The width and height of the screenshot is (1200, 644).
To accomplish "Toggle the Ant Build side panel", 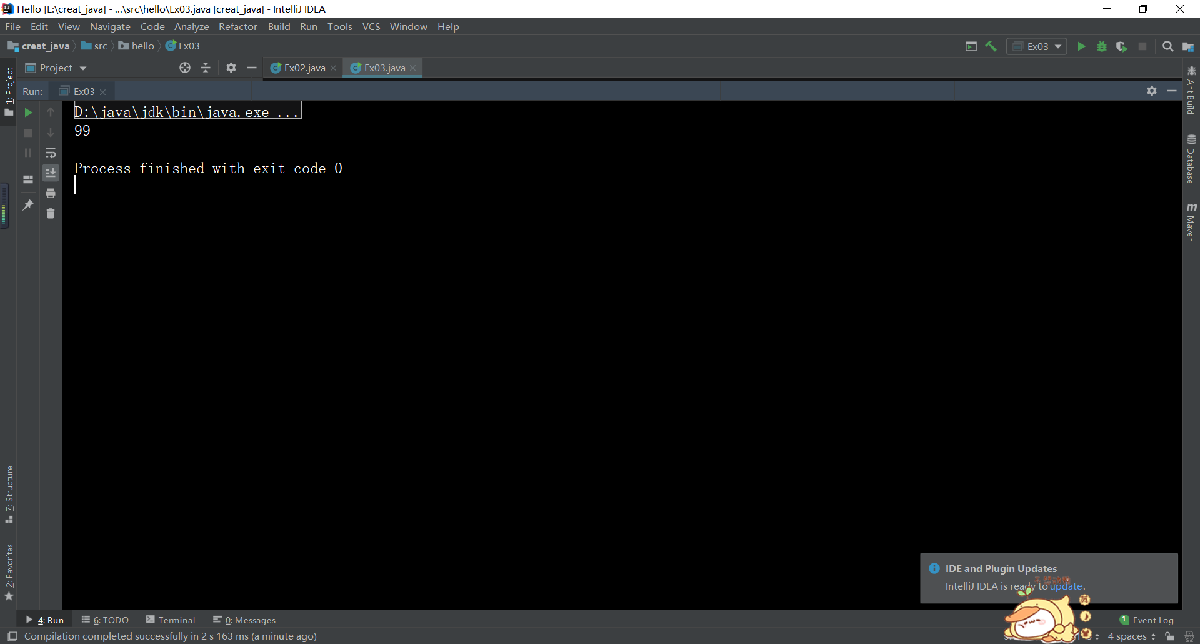I will point(1191,90).
